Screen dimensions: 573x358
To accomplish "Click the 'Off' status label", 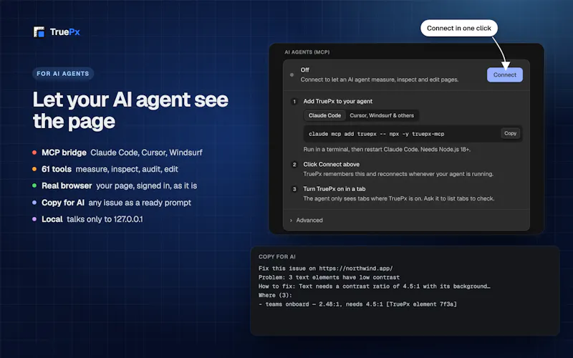I will point(305,70).
